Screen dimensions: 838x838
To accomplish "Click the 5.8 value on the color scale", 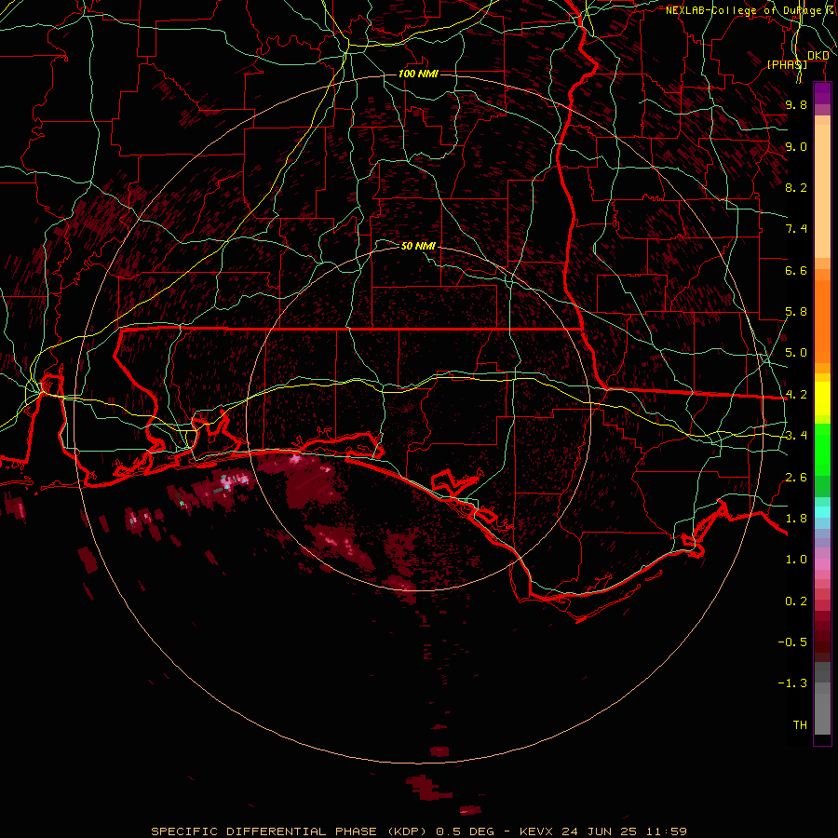I will pos(796,312).
